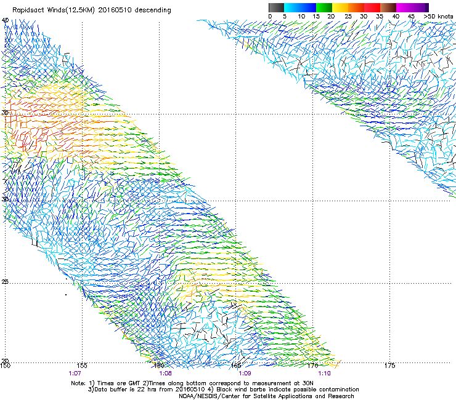Viewport: 456px width, 400px height.
Task: Click the longitude label '160' on bottom axis
Action: (x=159, y=366)
